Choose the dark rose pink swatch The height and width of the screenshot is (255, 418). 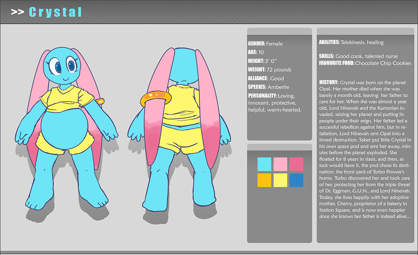(296, 164)
